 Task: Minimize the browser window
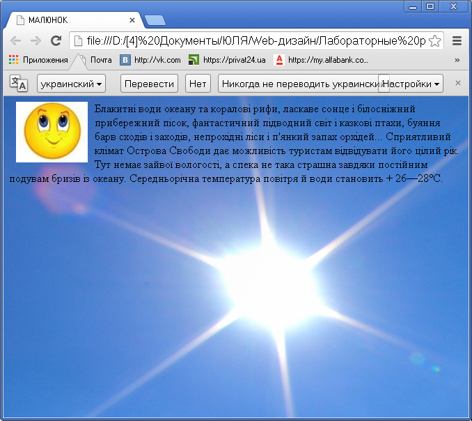click(x=413, y=7)
